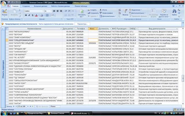Open Режим таблицы ribbon tab
This screenshot has height=116, width=185.
81,6
